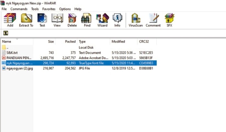Image resolution: width=226 pixels, height=132 pixels.
Task: Sort by the CRC32 column header
Action: 147,42
